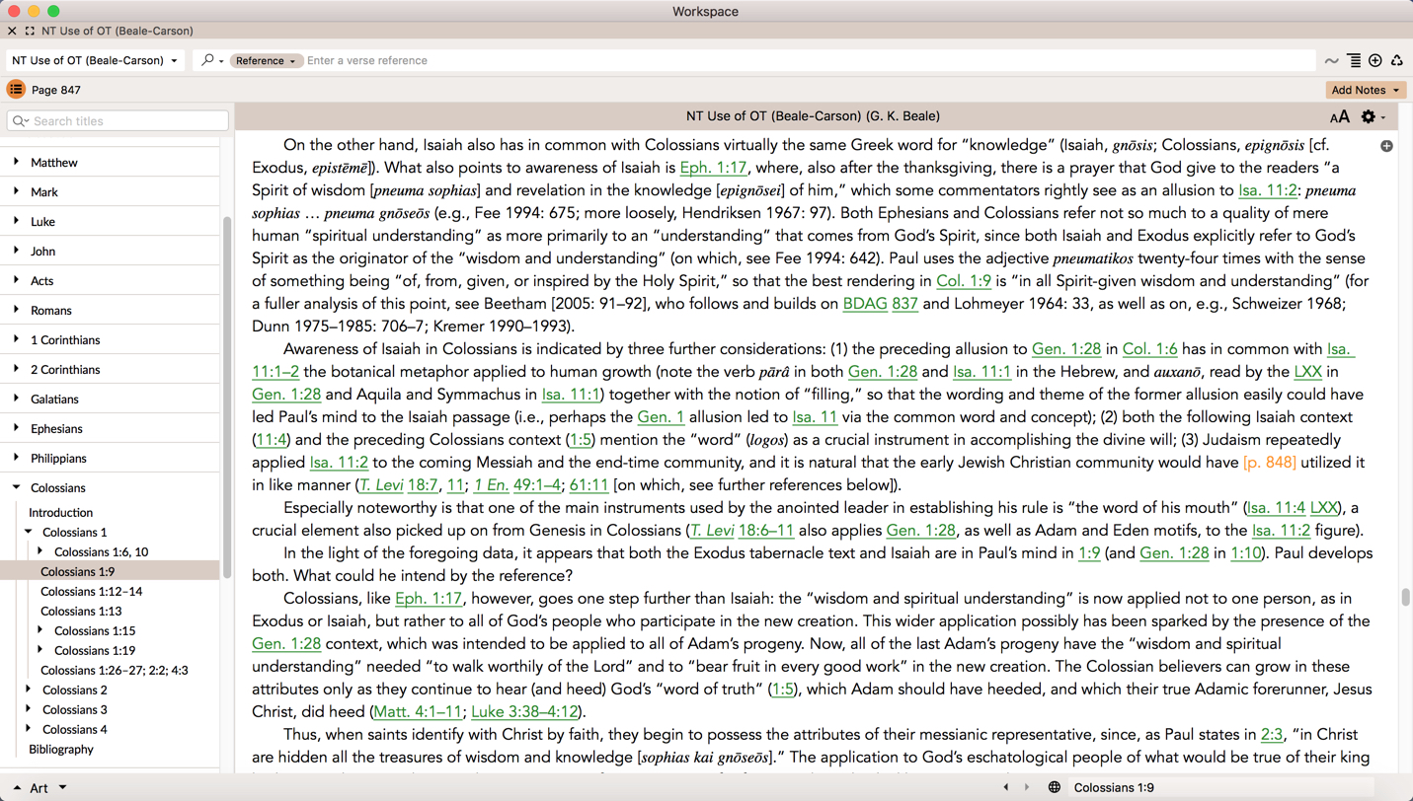The height and width of the screenshot is (801, 1413).
Task: Follow the BDAG link
Action: click(865, 304)
